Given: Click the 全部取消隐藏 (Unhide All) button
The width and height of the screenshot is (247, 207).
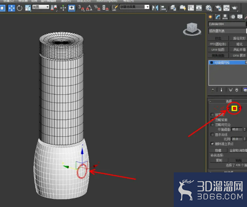Looking at the screenshot, I should click(238, 150).
